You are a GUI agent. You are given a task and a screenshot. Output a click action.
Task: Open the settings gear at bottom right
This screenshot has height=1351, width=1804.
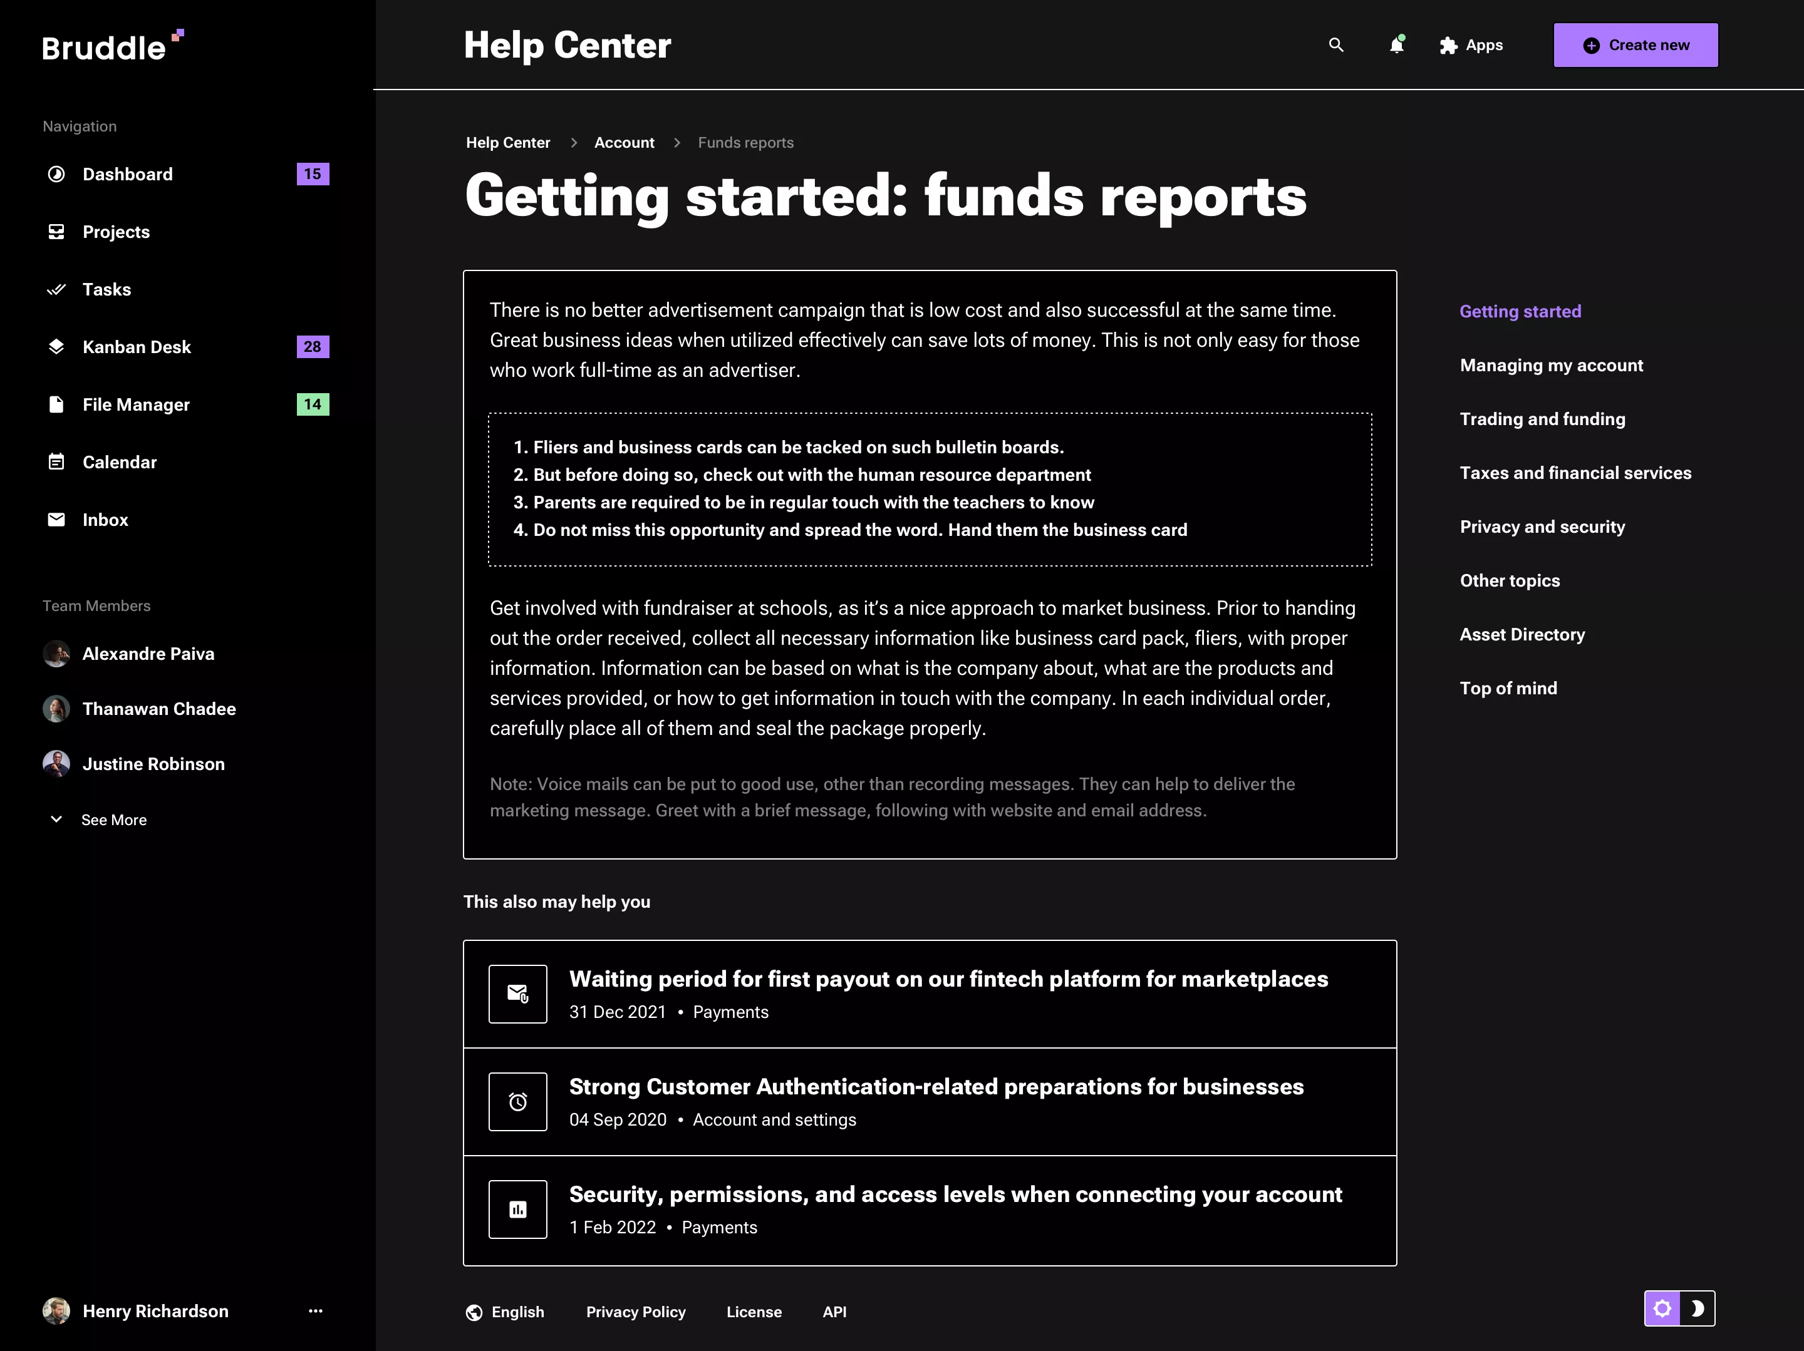(x=1662, y=1308)
